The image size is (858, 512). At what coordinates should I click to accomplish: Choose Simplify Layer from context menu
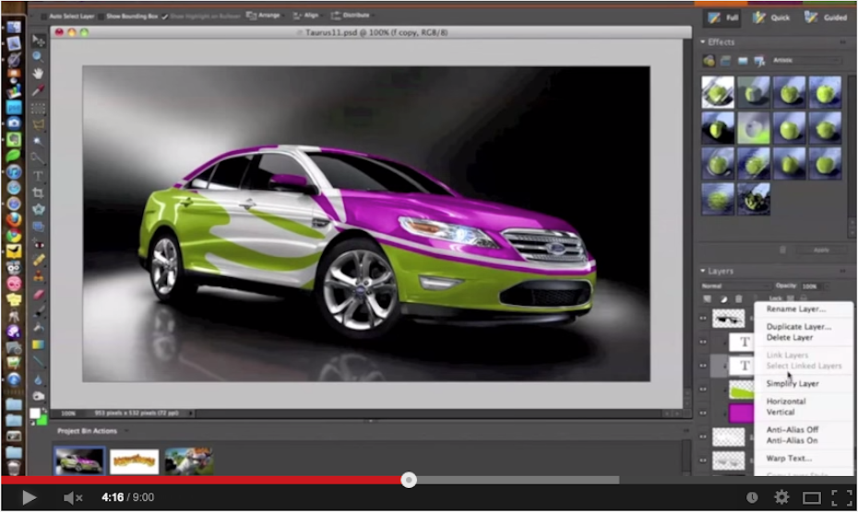coord(792,383)
